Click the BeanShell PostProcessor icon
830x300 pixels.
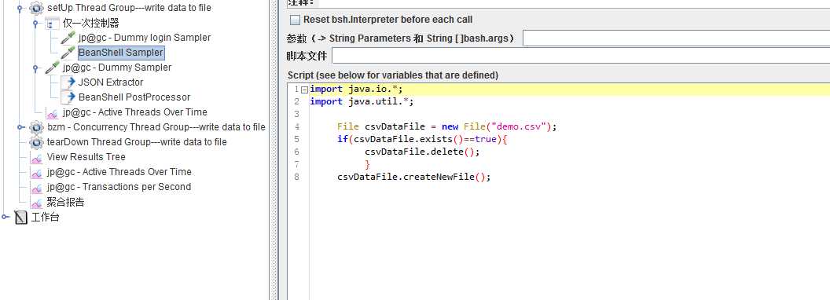pos(68,97)
